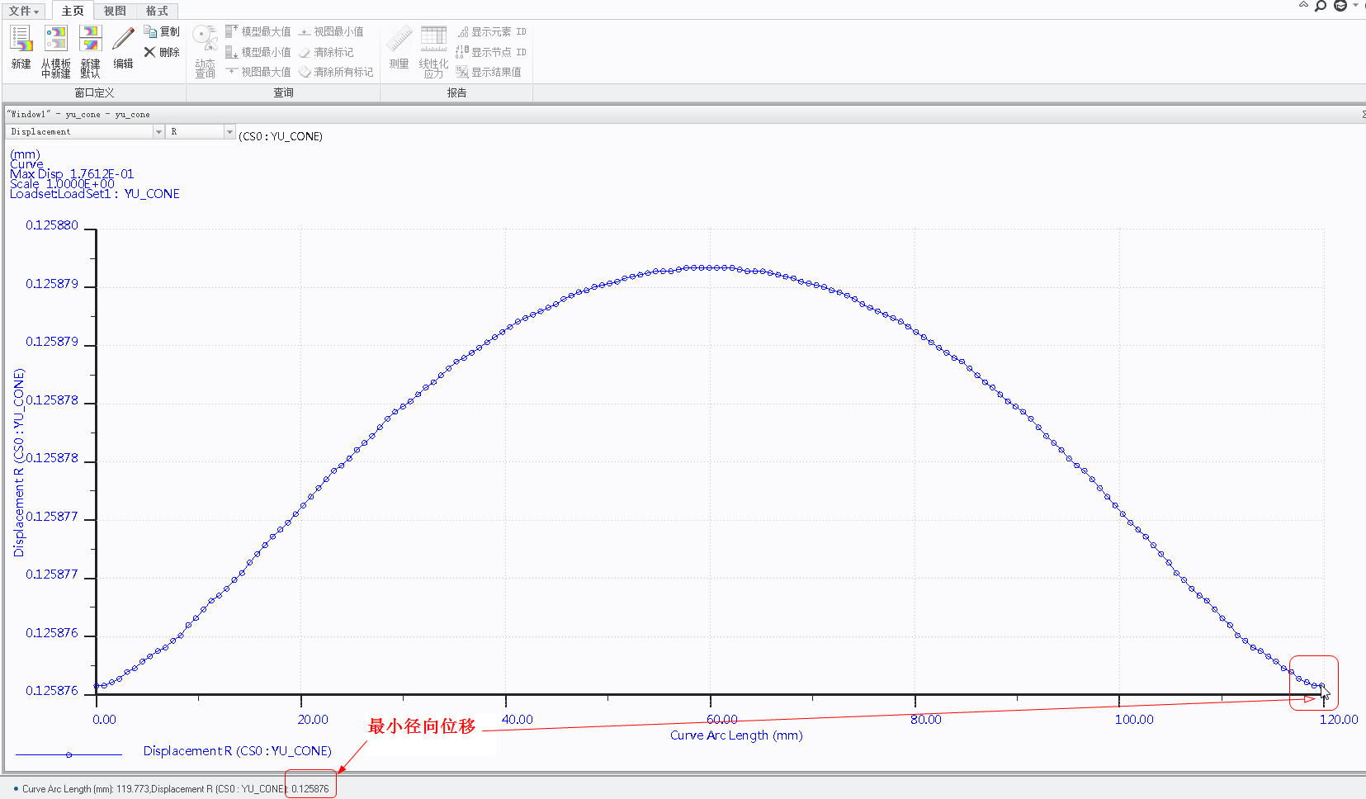Click 显示元素 ID button

click(491, 31)
